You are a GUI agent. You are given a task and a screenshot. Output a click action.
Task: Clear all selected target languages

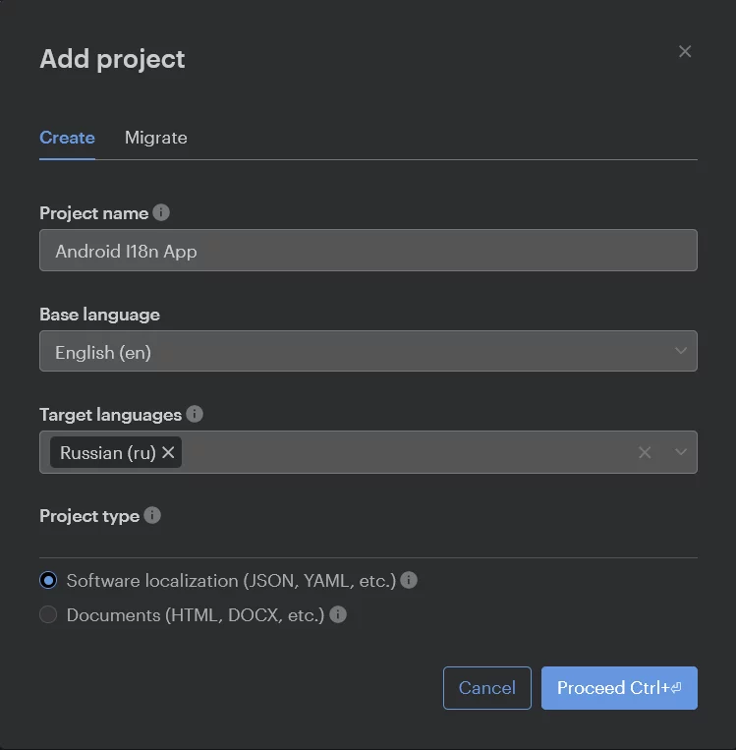click(x=645, y=452)
